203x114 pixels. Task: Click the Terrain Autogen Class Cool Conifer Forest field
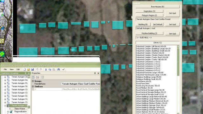tap(158, 19)
